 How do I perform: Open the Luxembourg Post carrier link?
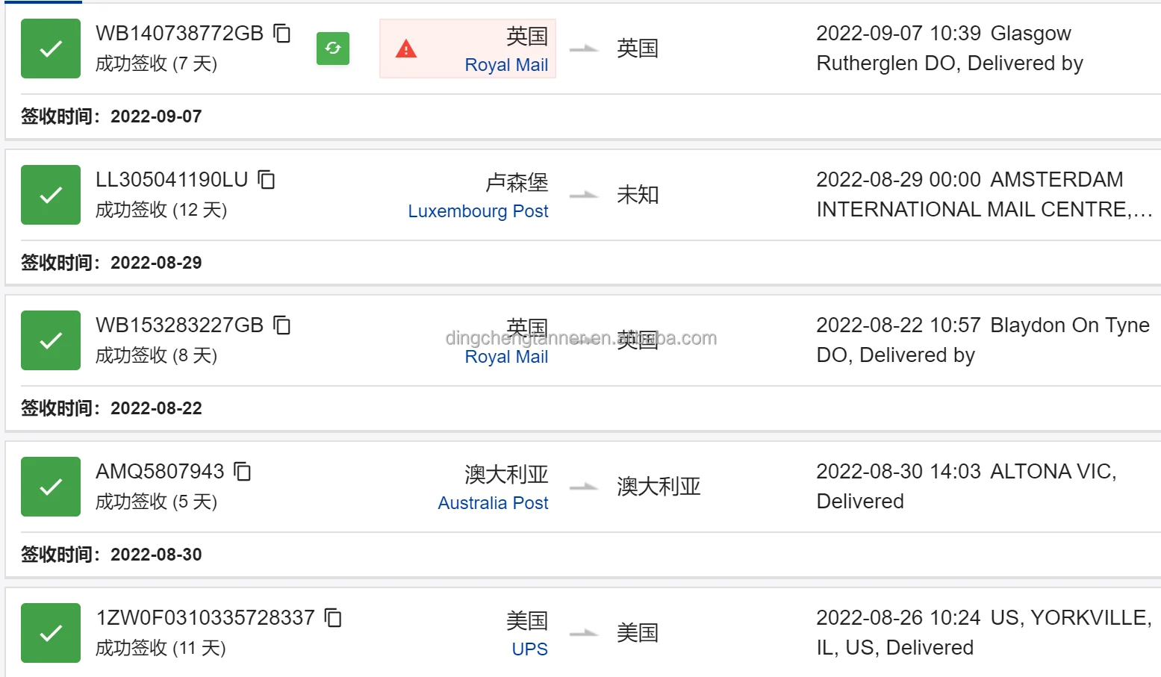click(478, 211)
